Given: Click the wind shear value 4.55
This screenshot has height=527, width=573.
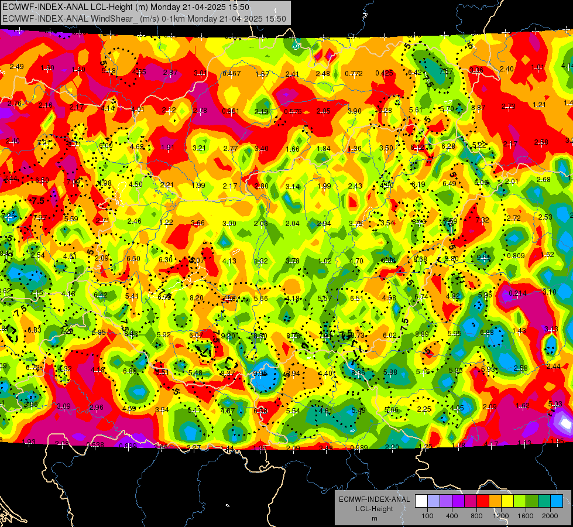Looking at the screenshot, I should click(x=139, y=72).
